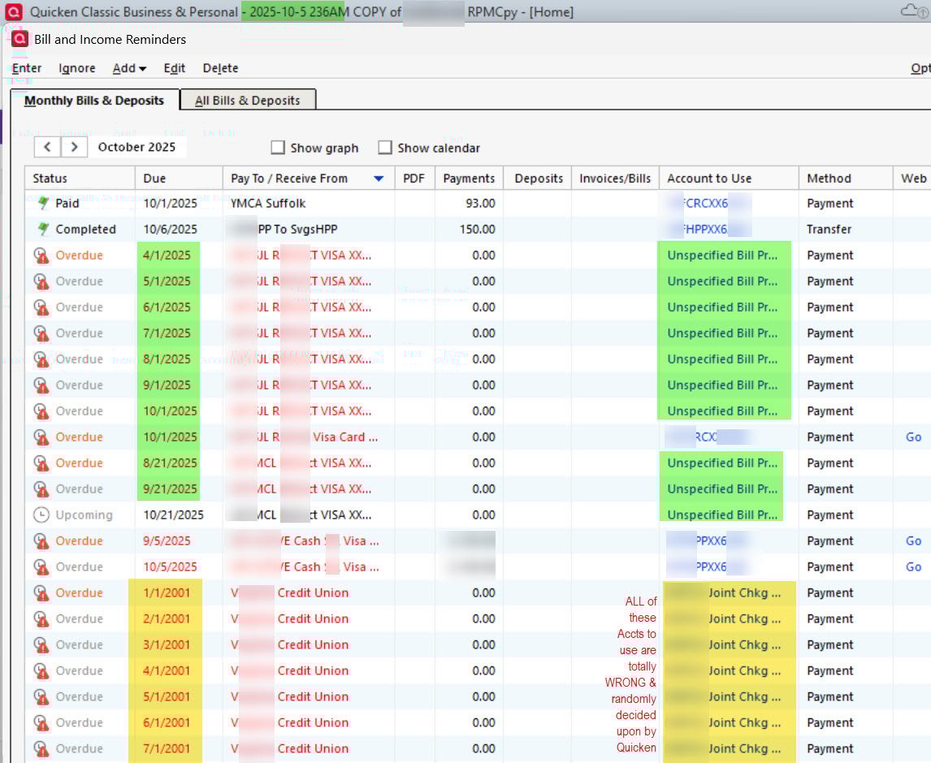Click the Account to Use column header

(x=730, y=179)
